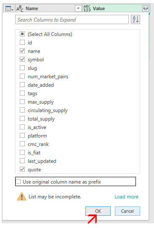Confirm selection with the OK button
Viewport: 154px width, 228px height.
tap(98, 211)
